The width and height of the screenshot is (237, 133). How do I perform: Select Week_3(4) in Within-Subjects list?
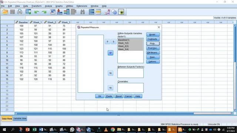coord(130,49)
